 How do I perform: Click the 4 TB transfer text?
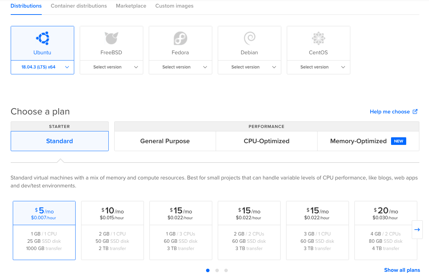tap(386, 248)
